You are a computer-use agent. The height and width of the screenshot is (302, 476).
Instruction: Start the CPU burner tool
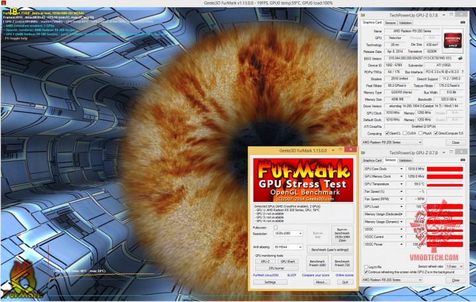pyautogui.click(x=276, y=268)
